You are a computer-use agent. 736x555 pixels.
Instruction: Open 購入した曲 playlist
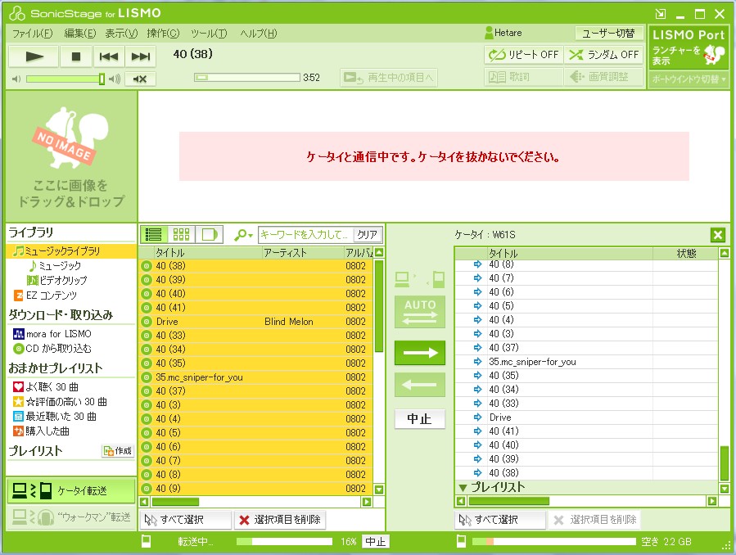click(41, 431)
